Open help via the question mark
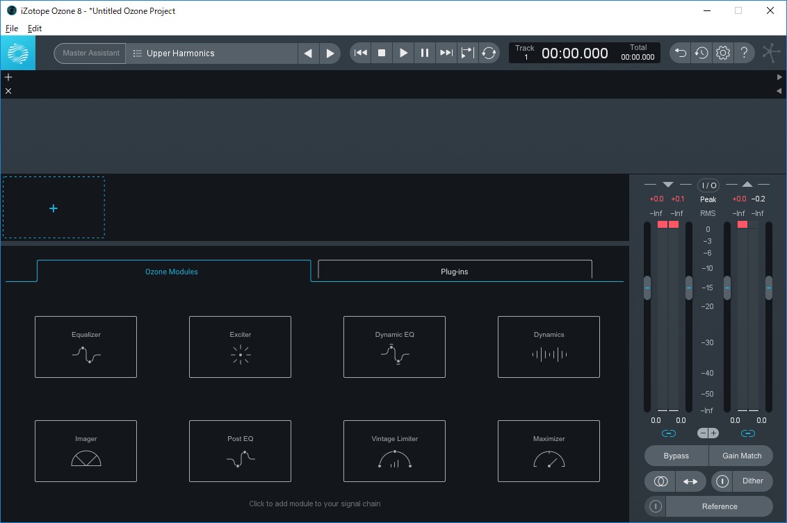 coord(745,53)
